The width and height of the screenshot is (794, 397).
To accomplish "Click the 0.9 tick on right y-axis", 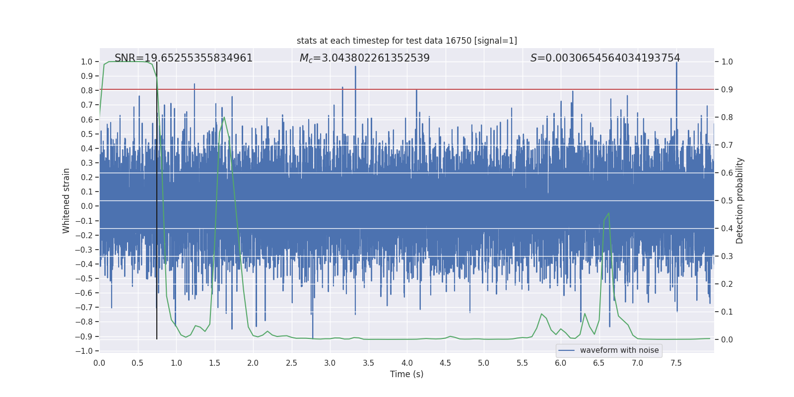I will pyautogui.click(x=727, y=90).
